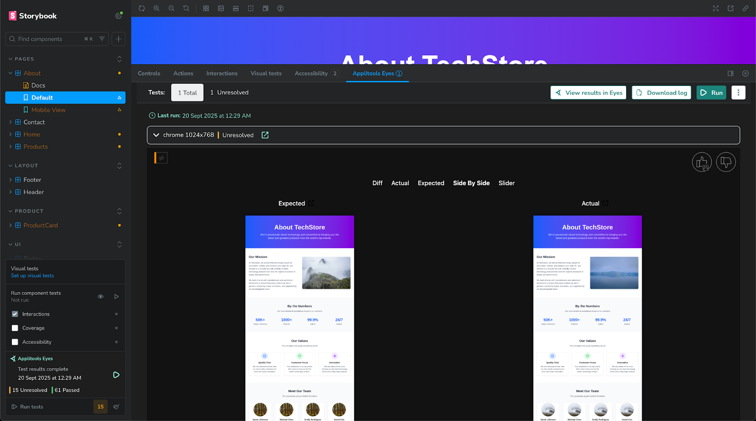Image resolution: width=756 pixels, height=421 pixels.
Task: Open the accessibility vision simulator icon
Action: pos(280,9)
